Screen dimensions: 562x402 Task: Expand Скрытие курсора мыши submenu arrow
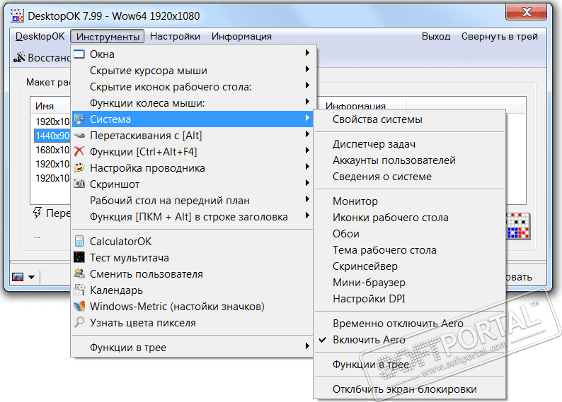[307, 69]
